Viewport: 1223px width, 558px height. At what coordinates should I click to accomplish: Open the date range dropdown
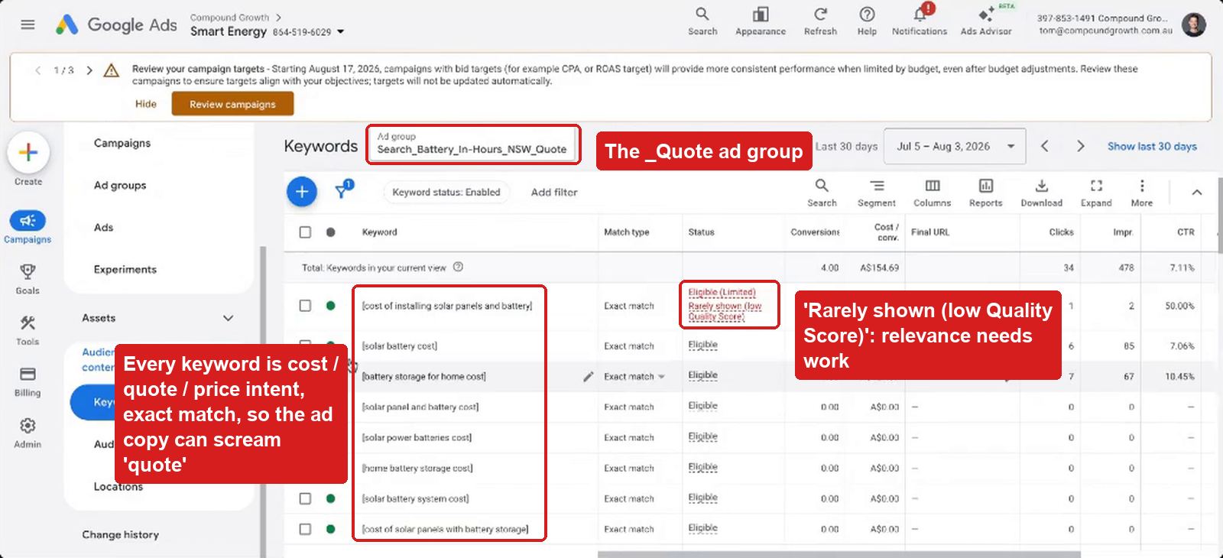pos(954,146)
